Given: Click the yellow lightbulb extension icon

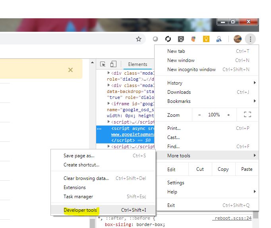Looking at the screenshot, I should pos(206,39).
